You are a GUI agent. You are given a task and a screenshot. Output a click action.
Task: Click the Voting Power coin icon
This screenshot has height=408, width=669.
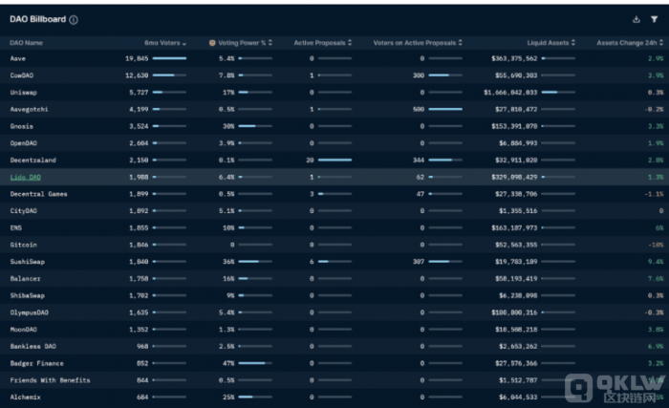point(212,43)
